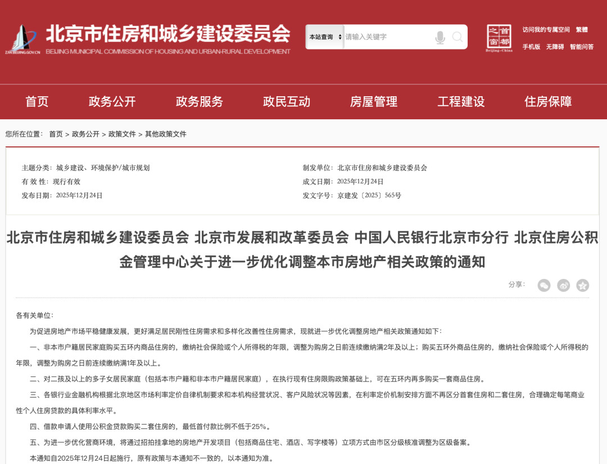Open the 本站查询 search scope dropdown
Image resolution: width=607 pixels, height=464 pixels.
[x=324, y=37]
